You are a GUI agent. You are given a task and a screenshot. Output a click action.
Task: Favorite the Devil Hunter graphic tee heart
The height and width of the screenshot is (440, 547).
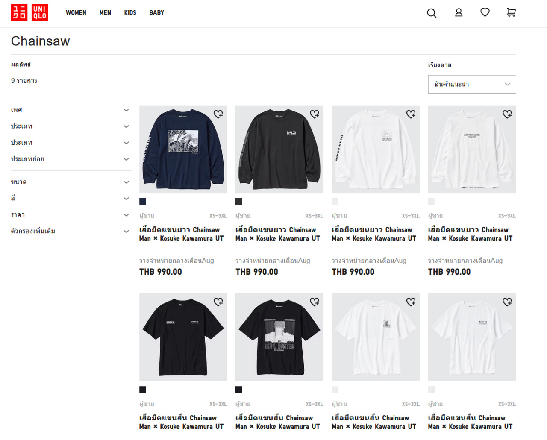click(x=315, y=302)
